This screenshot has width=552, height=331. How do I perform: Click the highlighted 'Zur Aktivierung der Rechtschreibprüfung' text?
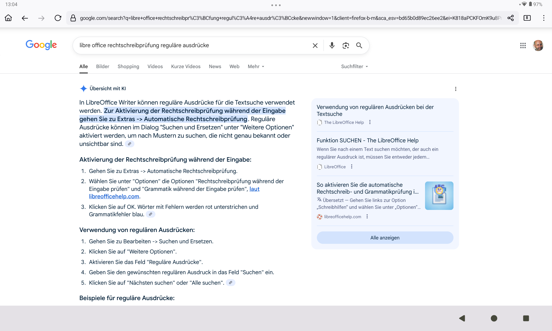pyautogui.click(x=182, y=115)
